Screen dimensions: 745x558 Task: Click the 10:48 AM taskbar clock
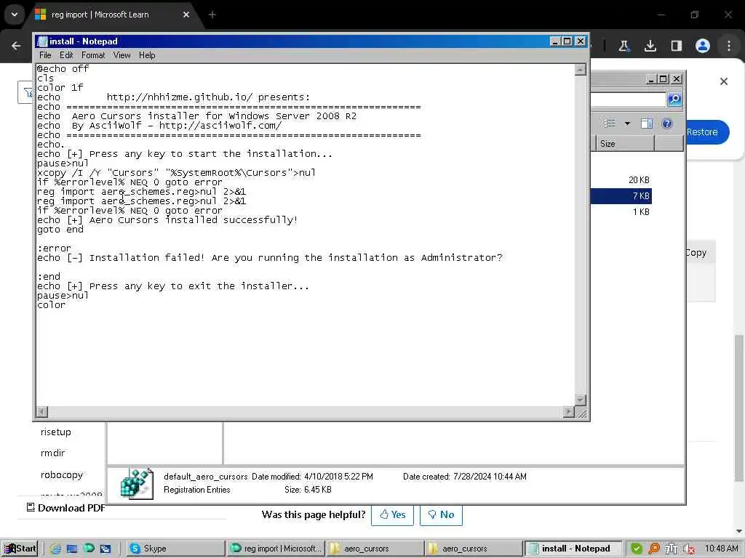[x=721, y=549]
